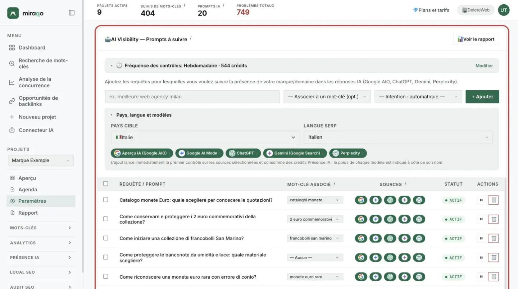The image size is (518, 289).
Task: Go to Recherche de mots-clés
Action: coord(43,64)
